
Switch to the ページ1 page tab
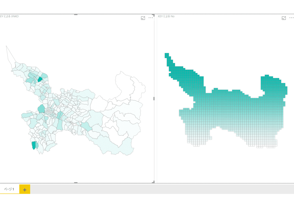click(x=9, y=189)
